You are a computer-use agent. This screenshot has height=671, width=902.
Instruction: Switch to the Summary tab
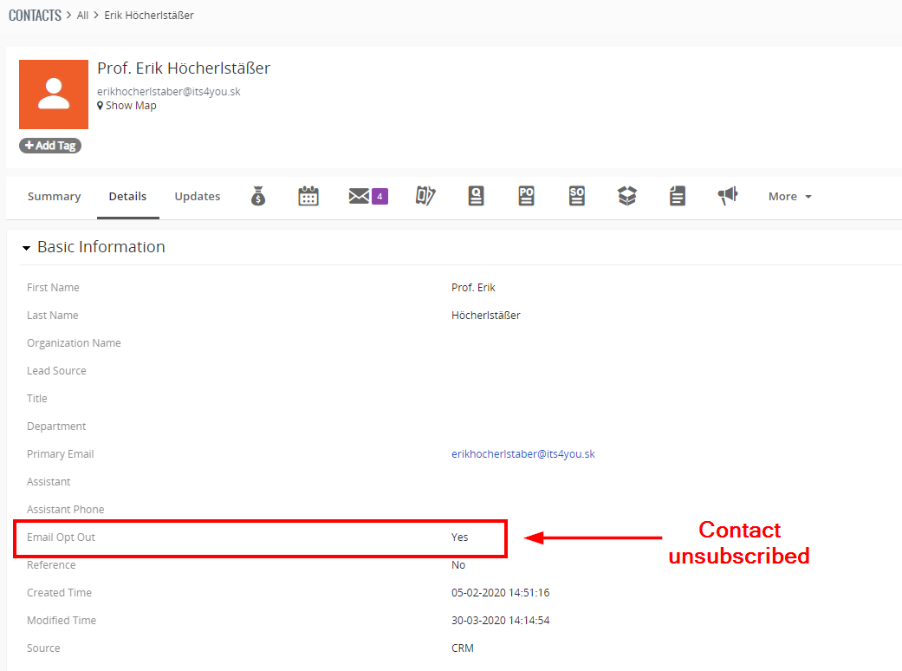(x=54, y=197)
